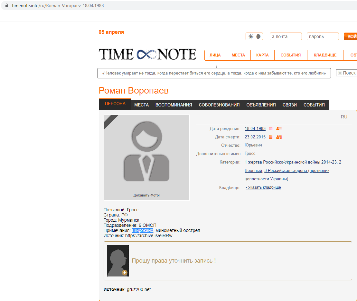Select the ПЕРСОНА tab

point(115,104)
